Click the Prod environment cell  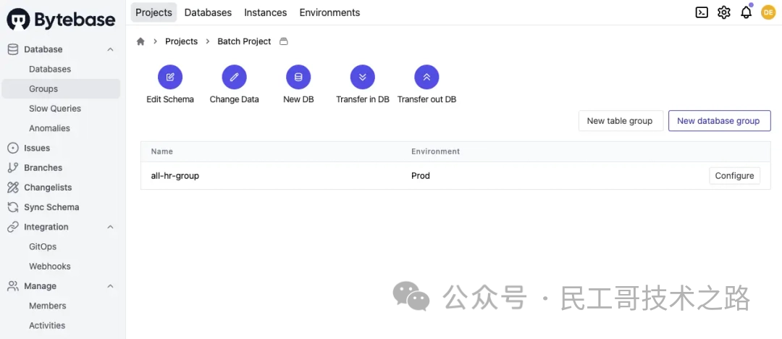pos(421,176)
